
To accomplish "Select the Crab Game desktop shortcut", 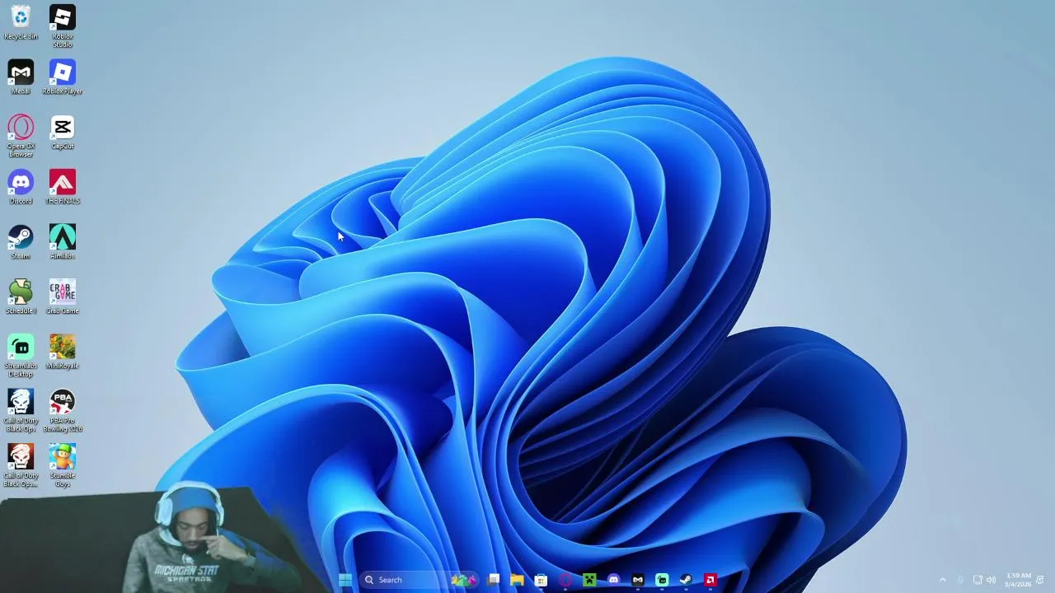I will (x=62, y=297).
